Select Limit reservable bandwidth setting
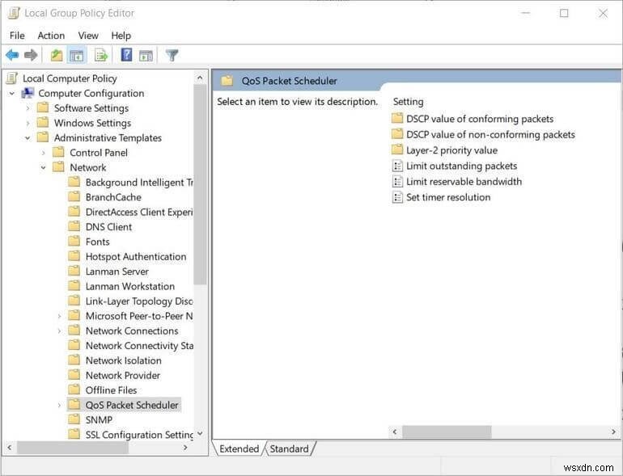Image resolution: width=623 pixels, height=476 pixels. (464, 181)
